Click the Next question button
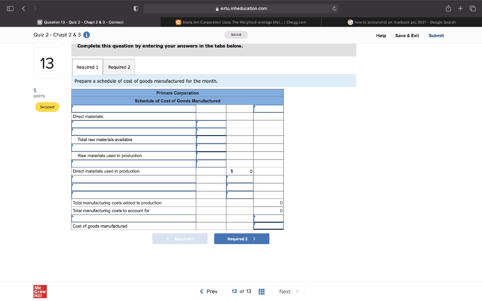Screen dimensions: 482x301 [x=289, y=292]
